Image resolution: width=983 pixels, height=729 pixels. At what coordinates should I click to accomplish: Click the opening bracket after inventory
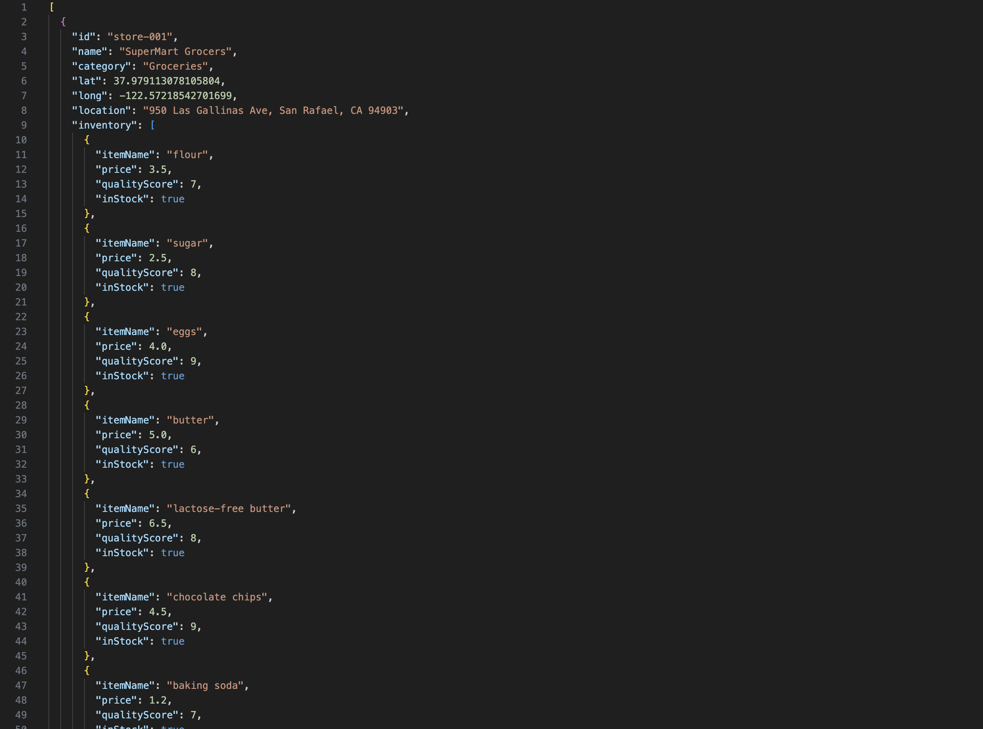pos(153,125)
